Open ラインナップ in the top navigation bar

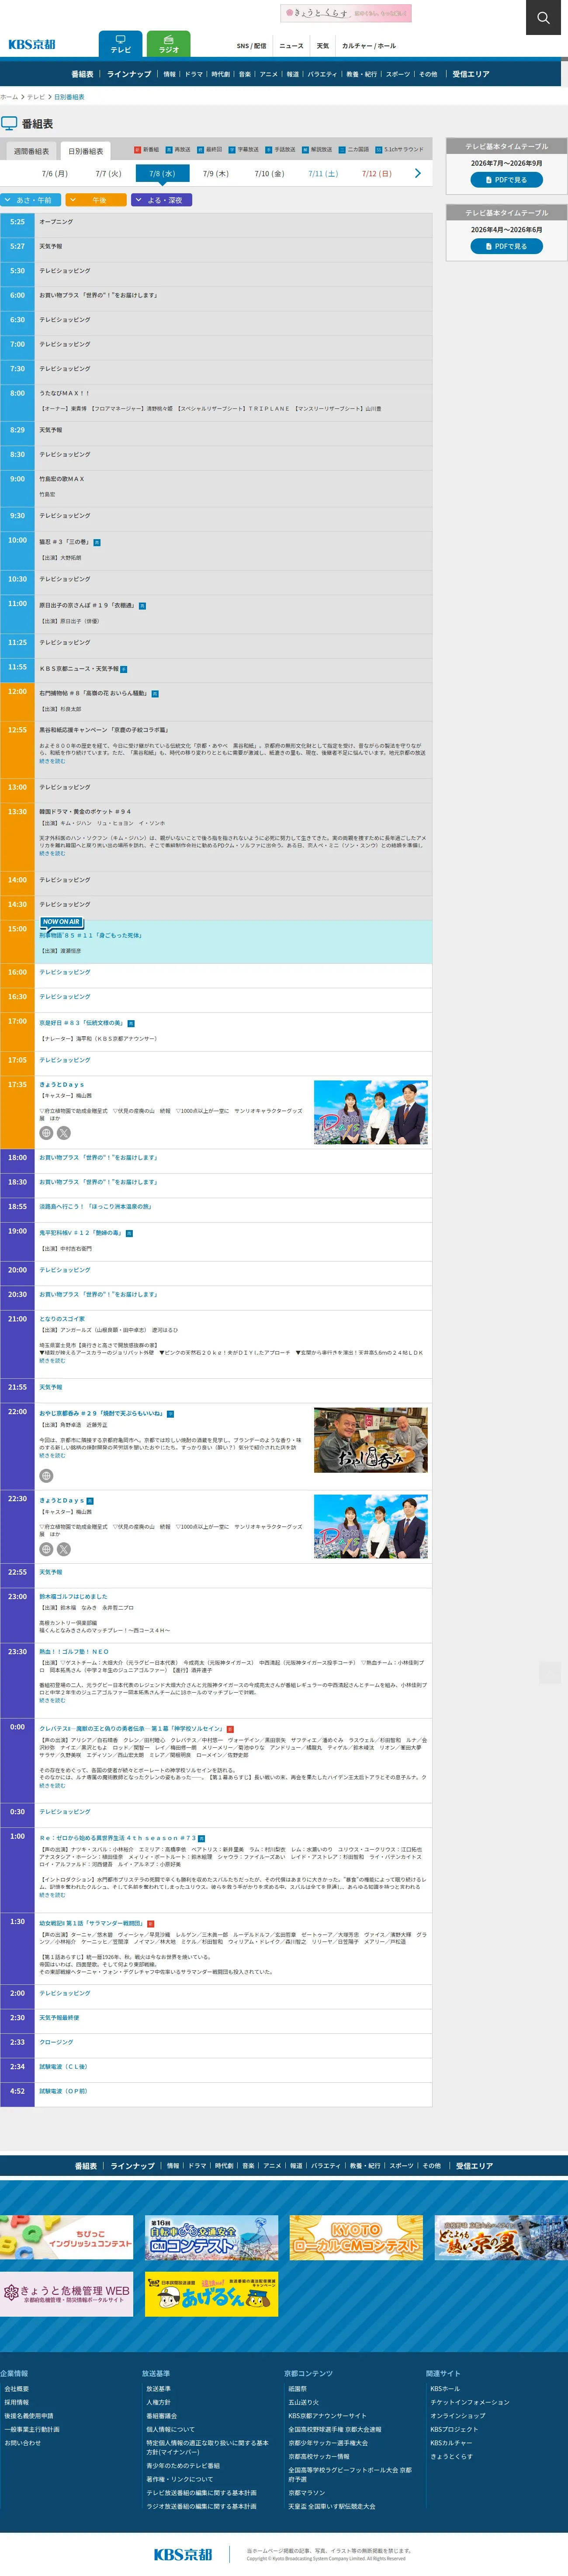tap(129, 74)
